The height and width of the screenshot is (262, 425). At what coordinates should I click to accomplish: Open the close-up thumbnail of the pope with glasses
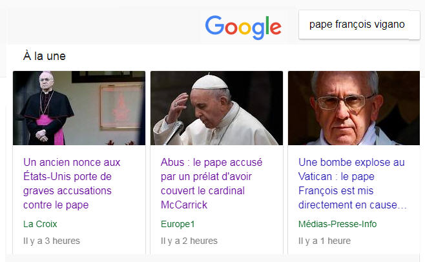coord(353,108)
